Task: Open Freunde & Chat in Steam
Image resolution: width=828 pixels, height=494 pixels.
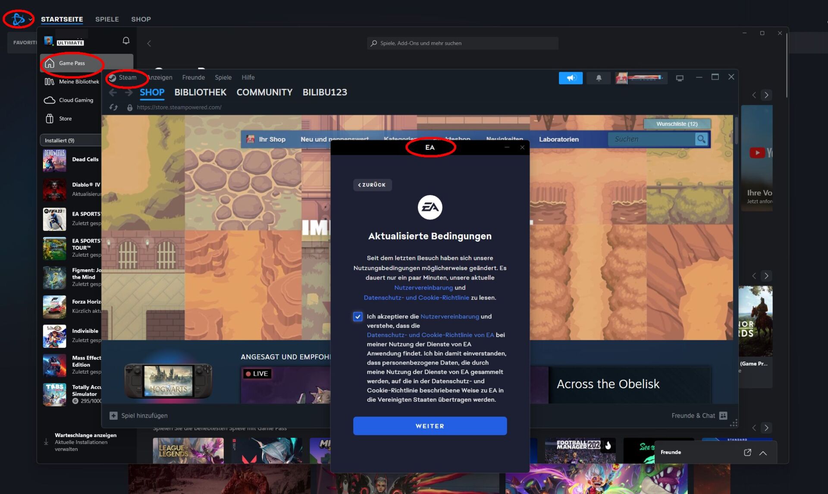Action: [x=699, y=416]
